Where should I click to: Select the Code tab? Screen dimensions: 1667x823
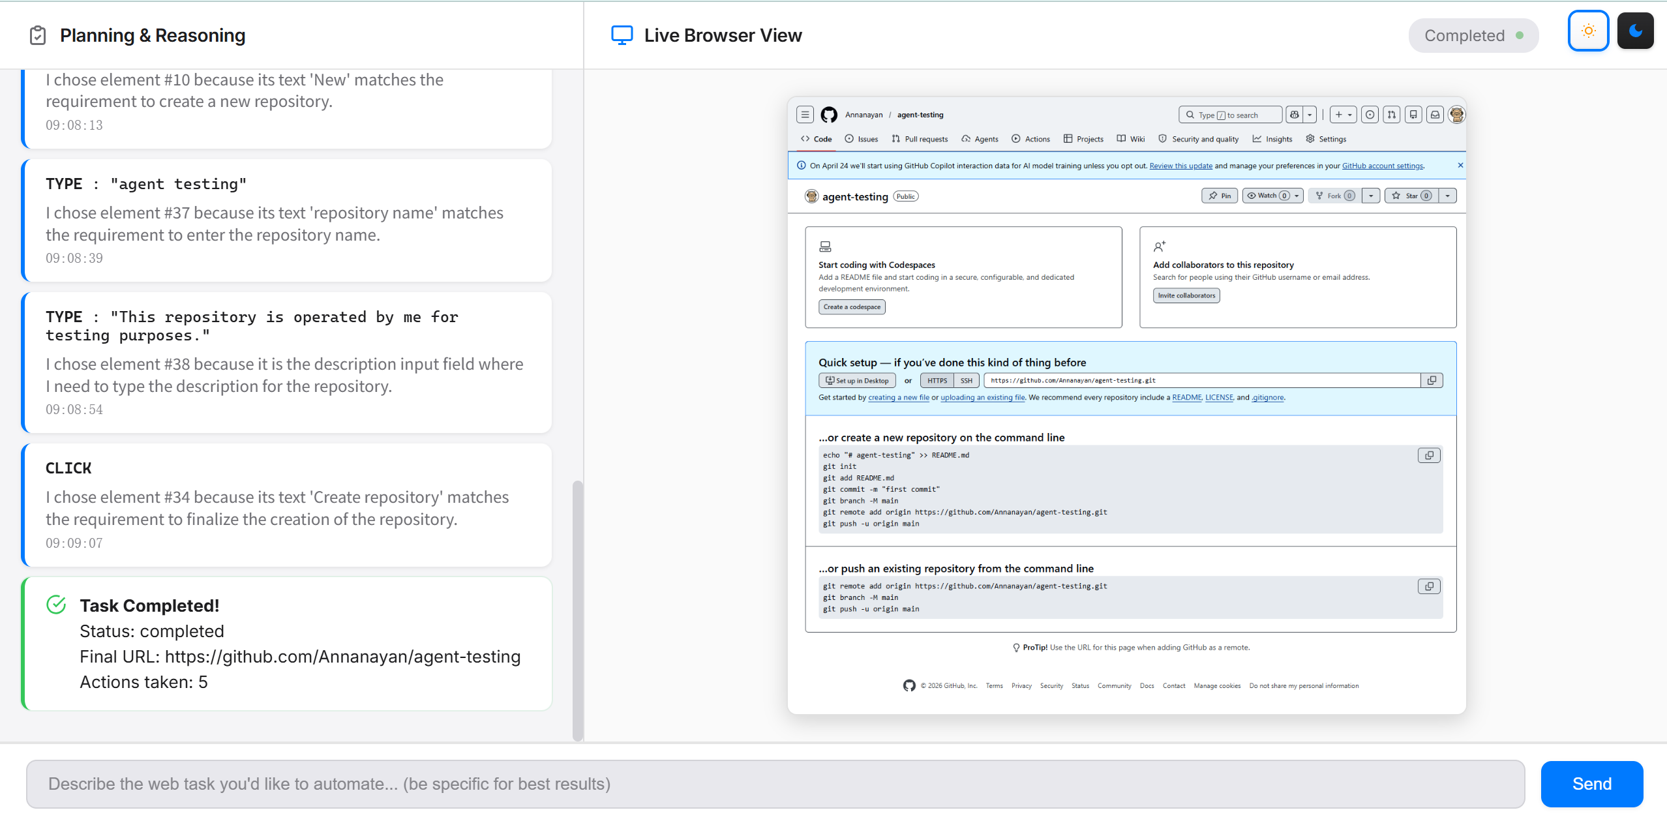pyautogui.click(x=816, y=139)
